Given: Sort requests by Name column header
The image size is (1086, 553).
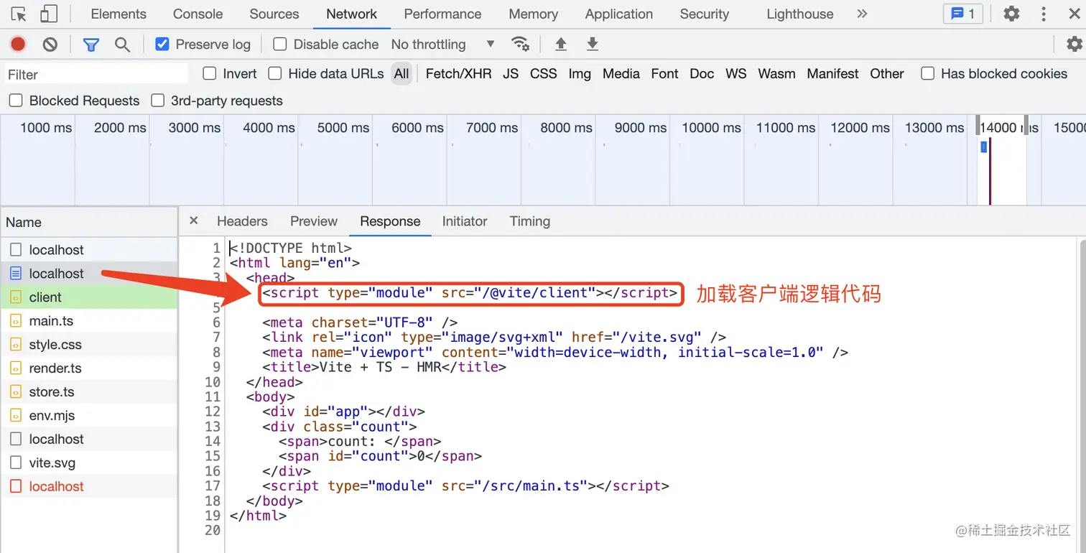Looking at the screenshot, I should pyautogui.click(x=89, y=223).
